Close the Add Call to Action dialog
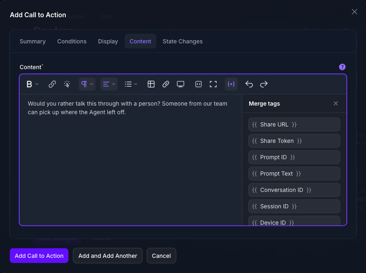 (x=354, y=12)
